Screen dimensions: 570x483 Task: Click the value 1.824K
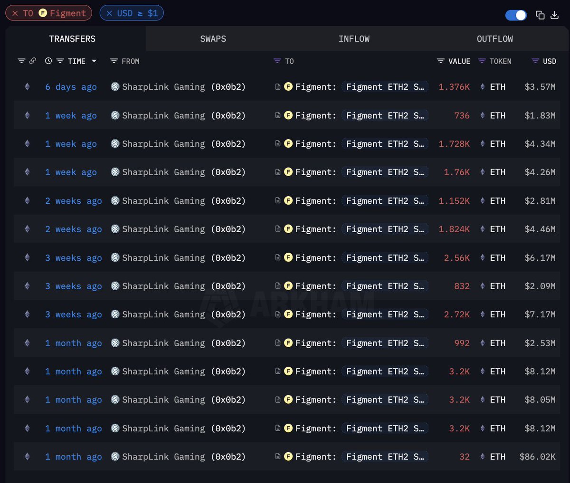pyautogui.click(x=454, y=229)
